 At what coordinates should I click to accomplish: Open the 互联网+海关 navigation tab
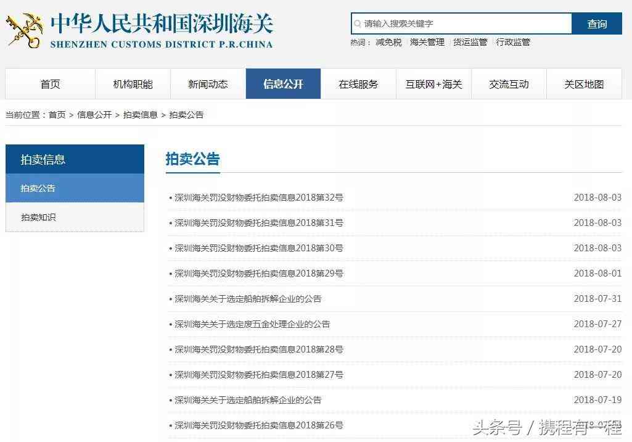pos(433,84)
